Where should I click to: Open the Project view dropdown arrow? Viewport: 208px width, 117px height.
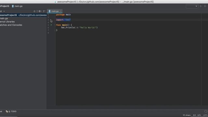coord(4,11)
